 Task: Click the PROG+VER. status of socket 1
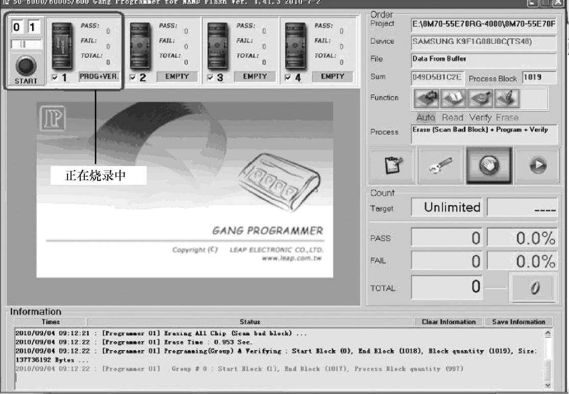pos(99,77)
